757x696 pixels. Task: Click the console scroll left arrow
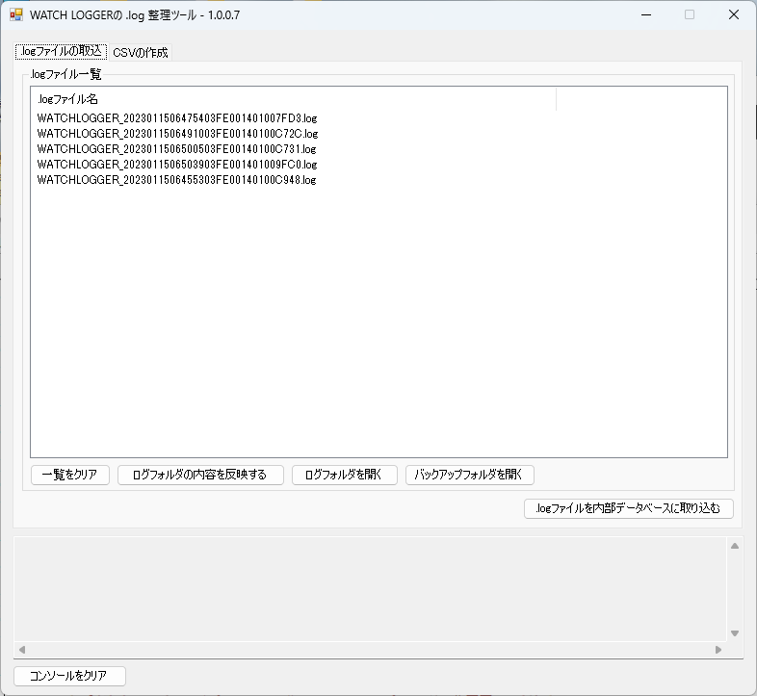point(22,650)
